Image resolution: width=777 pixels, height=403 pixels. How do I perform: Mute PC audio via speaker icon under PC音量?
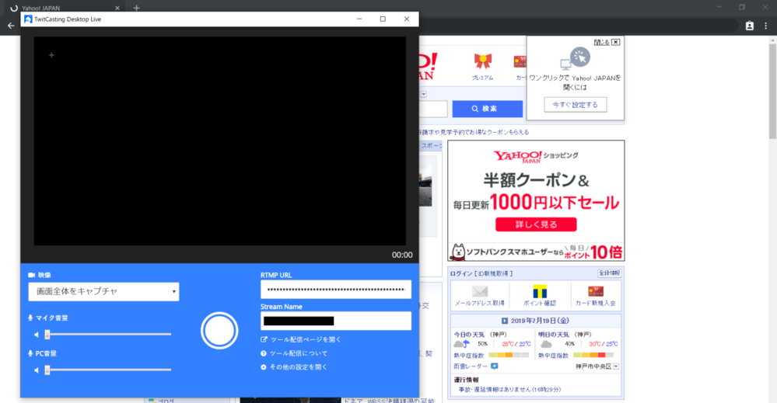(37, 370)
